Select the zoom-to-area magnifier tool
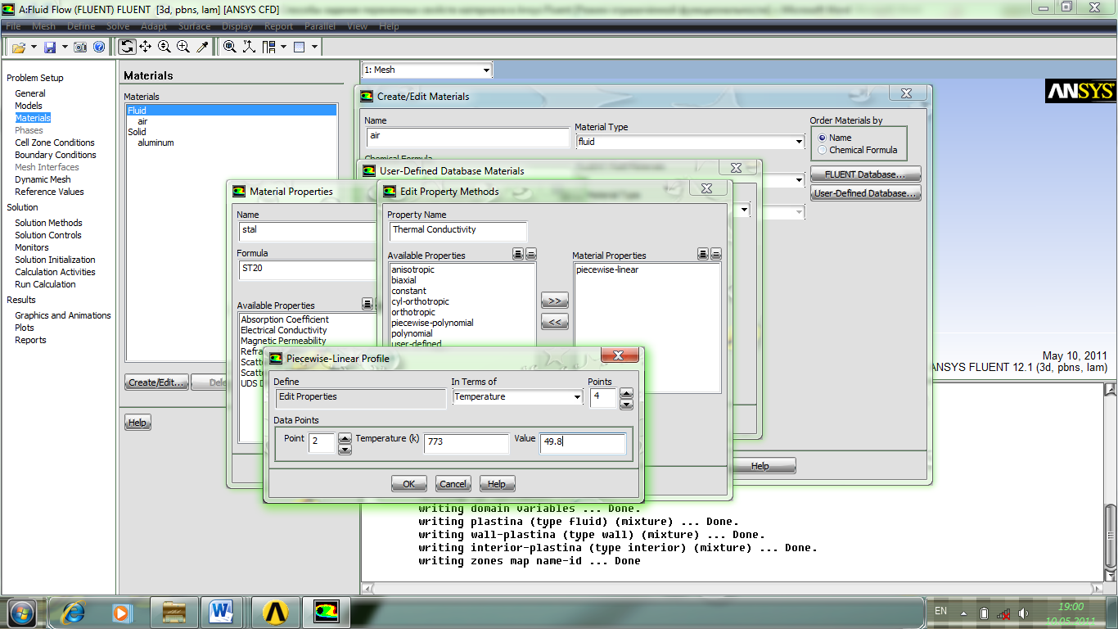Screen dimensions: 1118x629 [183, 47]
